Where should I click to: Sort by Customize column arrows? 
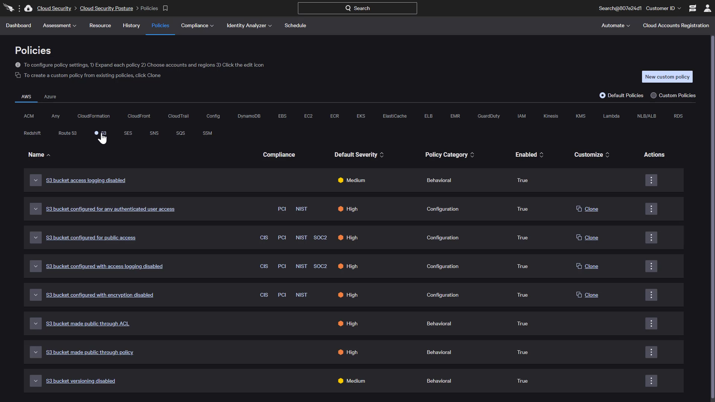(607, 155)
